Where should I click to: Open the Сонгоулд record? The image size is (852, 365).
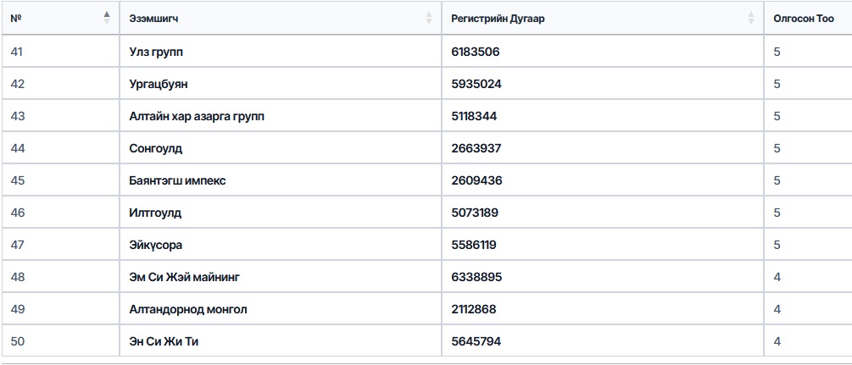point(156,148)
